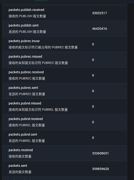This screenshot has height=180, width=134.
Task: Select the packets.pubrel.sent label
Action: coord(23,135)
